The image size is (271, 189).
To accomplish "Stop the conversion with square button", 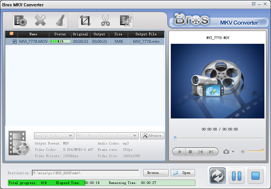I will pyautogui.click(x=256, y=176).
